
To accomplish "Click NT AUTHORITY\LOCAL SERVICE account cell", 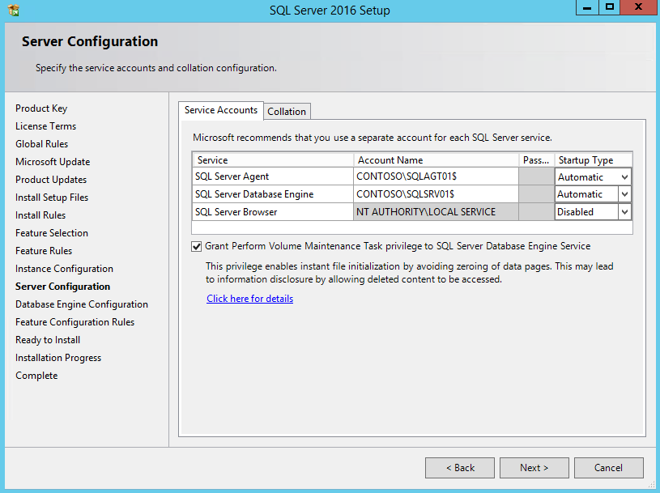I will click(436, 212).
